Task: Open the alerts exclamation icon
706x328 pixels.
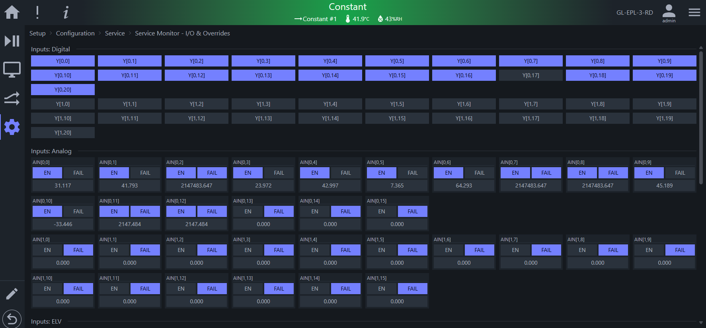Action: pyautogui.click(x=37, y=12)
